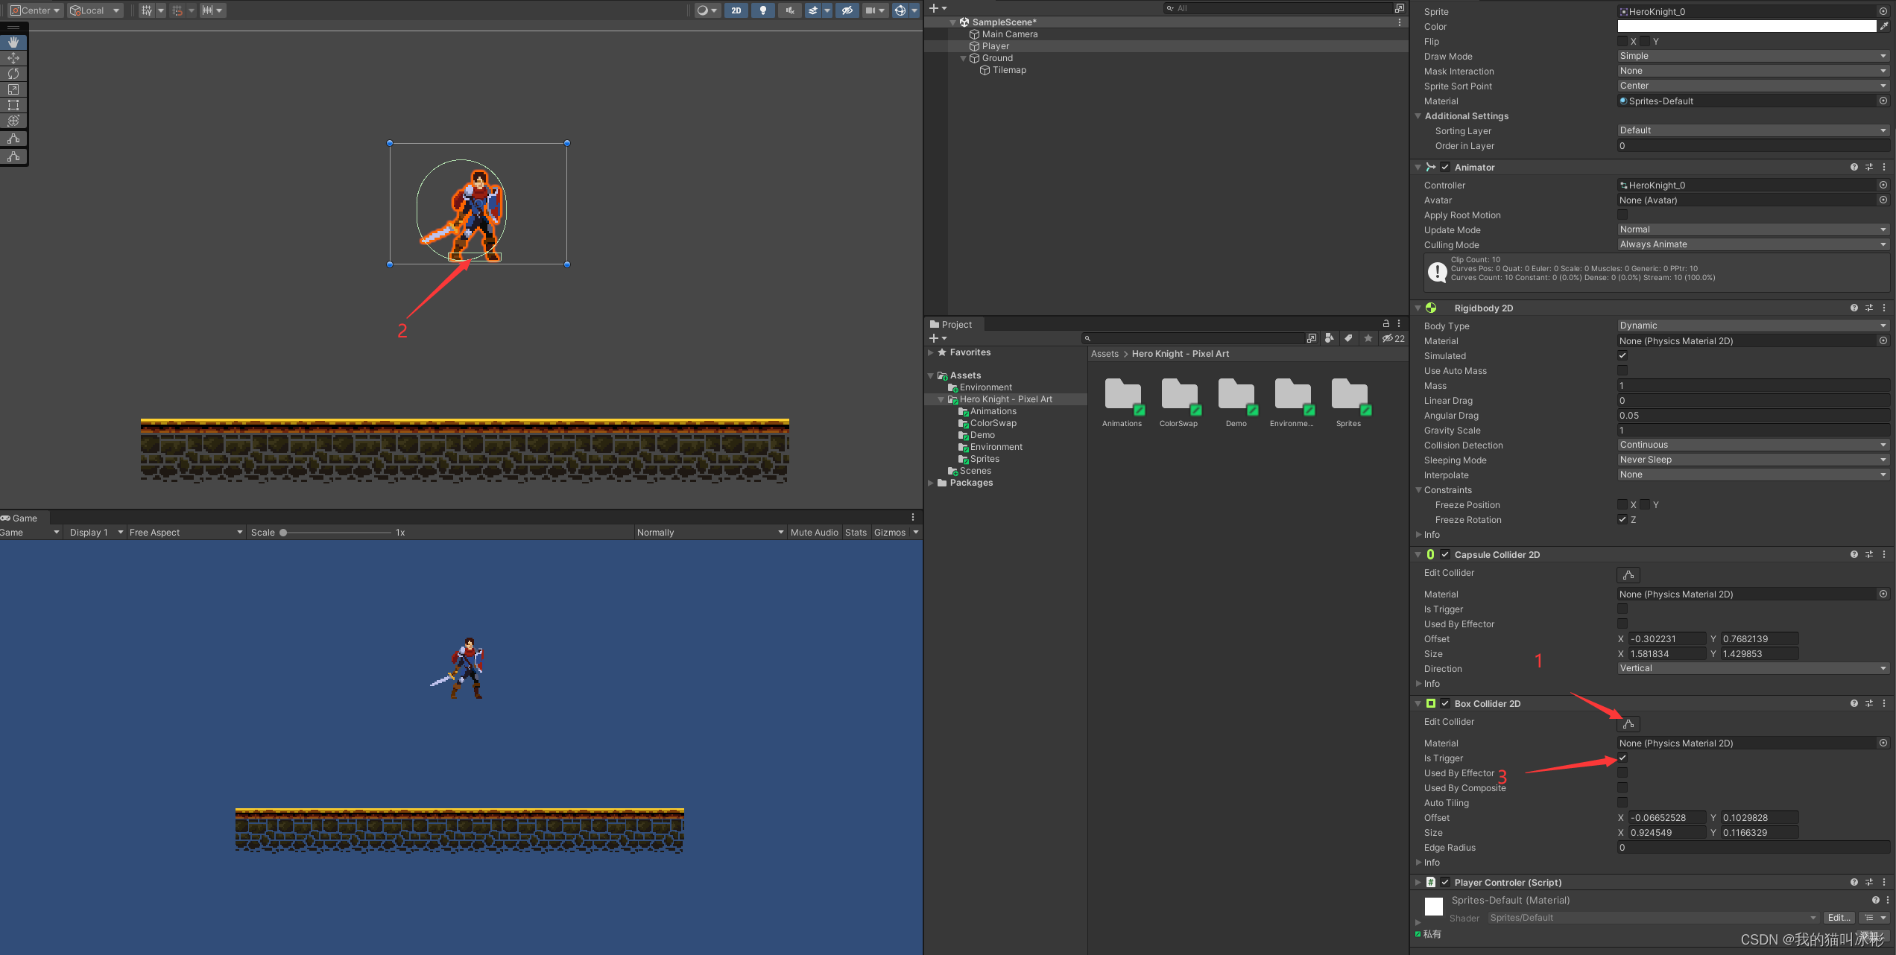Enable Use Auto Mass checkbox
Image resolution: width=1896 pixels, height=955 pixels.
[x=1622, y=371]
